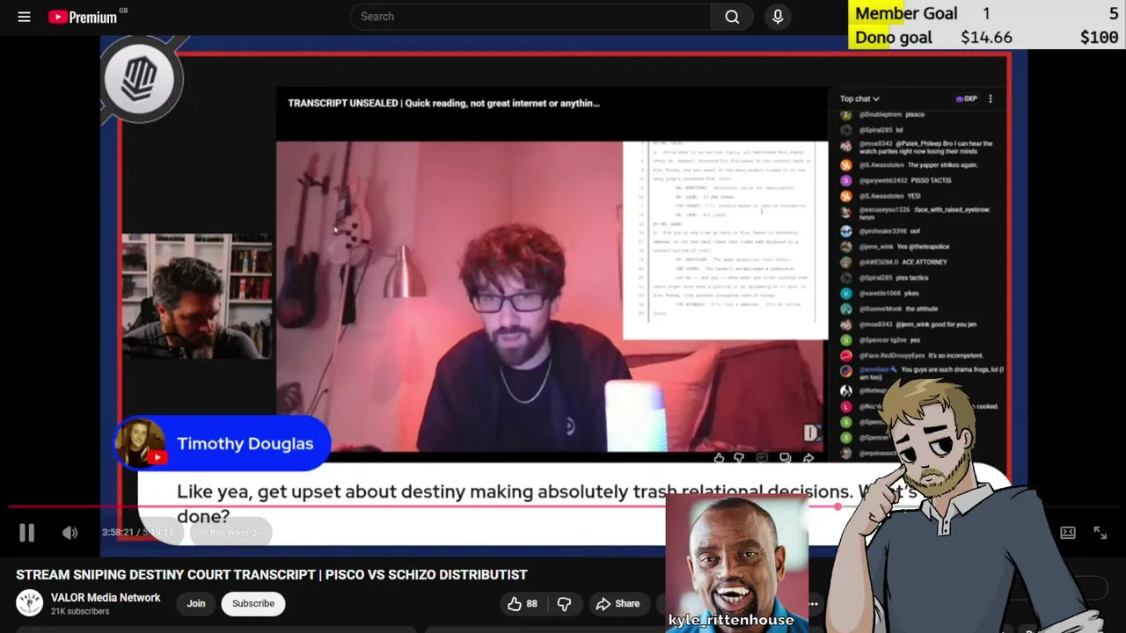This screenshot has width=1126, height=633.
Task: Open the chat options three-dot menu
Action: click(990, 98)
